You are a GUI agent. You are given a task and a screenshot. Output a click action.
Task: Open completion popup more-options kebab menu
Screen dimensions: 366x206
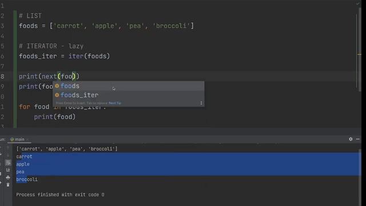click(x=201, y=103)
